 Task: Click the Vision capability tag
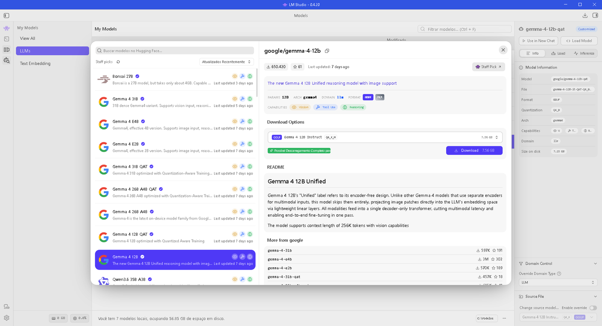tap(300, 107)
